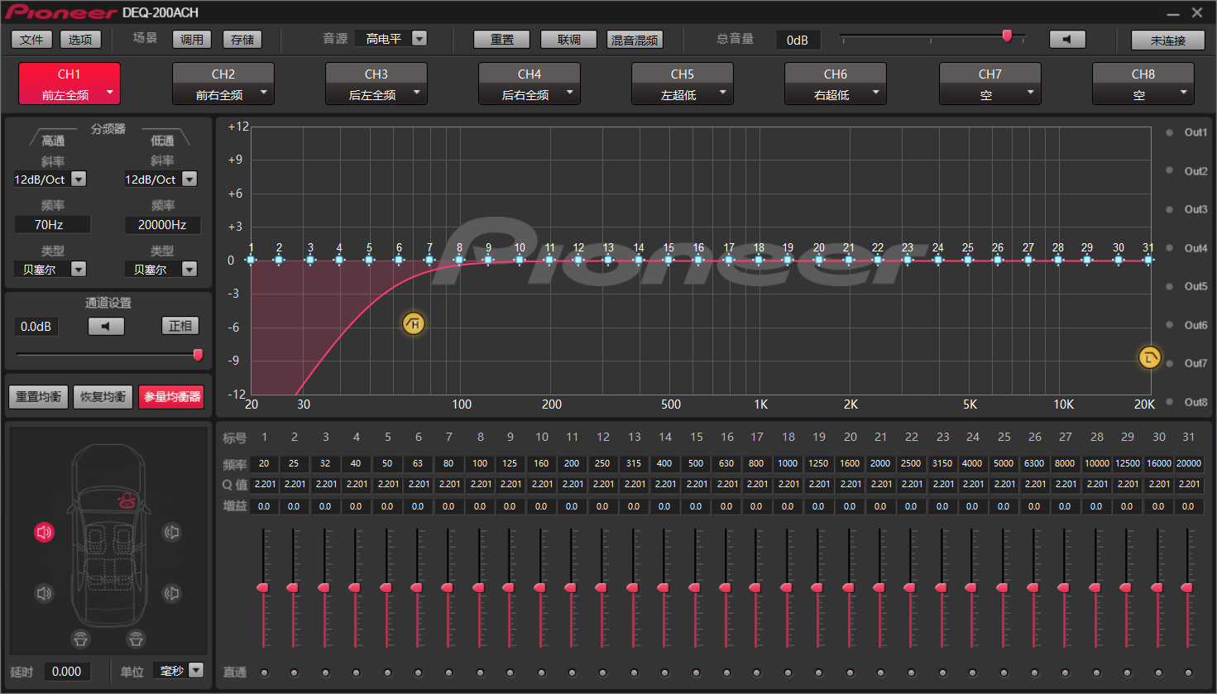Open the high-pass 类型 filter type dropdown
This screenshot has height=694, width=1217.
click(x=79, y=269)
